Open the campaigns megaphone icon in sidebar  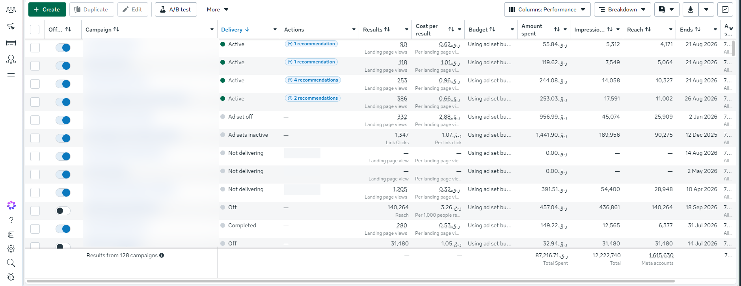tap(11, 26)
